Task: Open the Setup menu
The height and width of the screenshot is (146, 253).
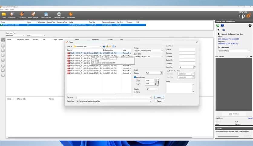Action: (x=7, y=10)
